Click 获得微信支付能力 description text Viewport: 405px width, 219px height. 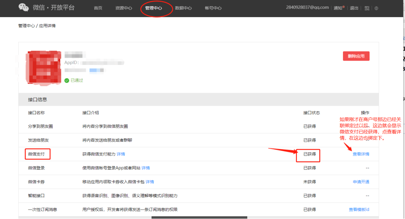pos(99,154)
